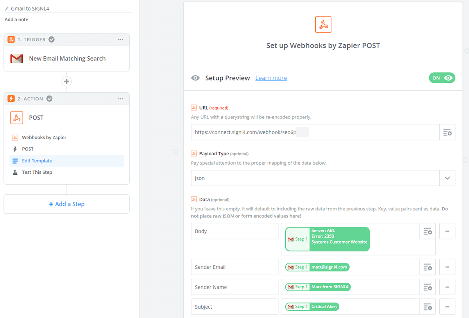Toggle the Setup Preview ON switch

(x=442, y=78)
